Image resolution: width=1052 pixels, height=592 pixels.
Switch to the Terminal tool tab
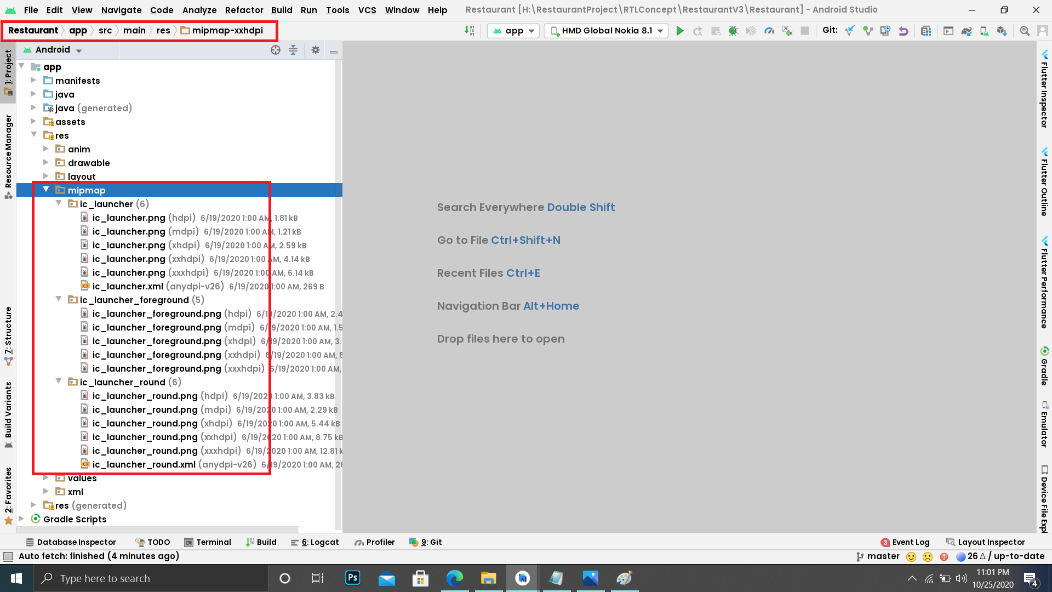[x=208, y=542]
